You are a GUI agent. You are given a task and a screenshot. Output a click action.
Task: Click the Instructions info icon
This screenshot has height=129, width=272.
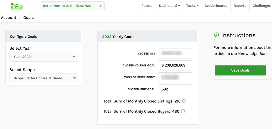pos(216,35)
